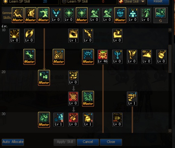Screen dimensions: 175x148
Task: Select the Learn TP Skill radio button
Action: click(64, 2)
